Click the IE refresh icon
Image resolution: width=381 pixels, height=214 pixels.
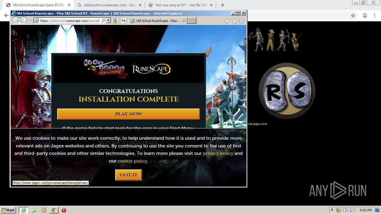tap(124, 21)
